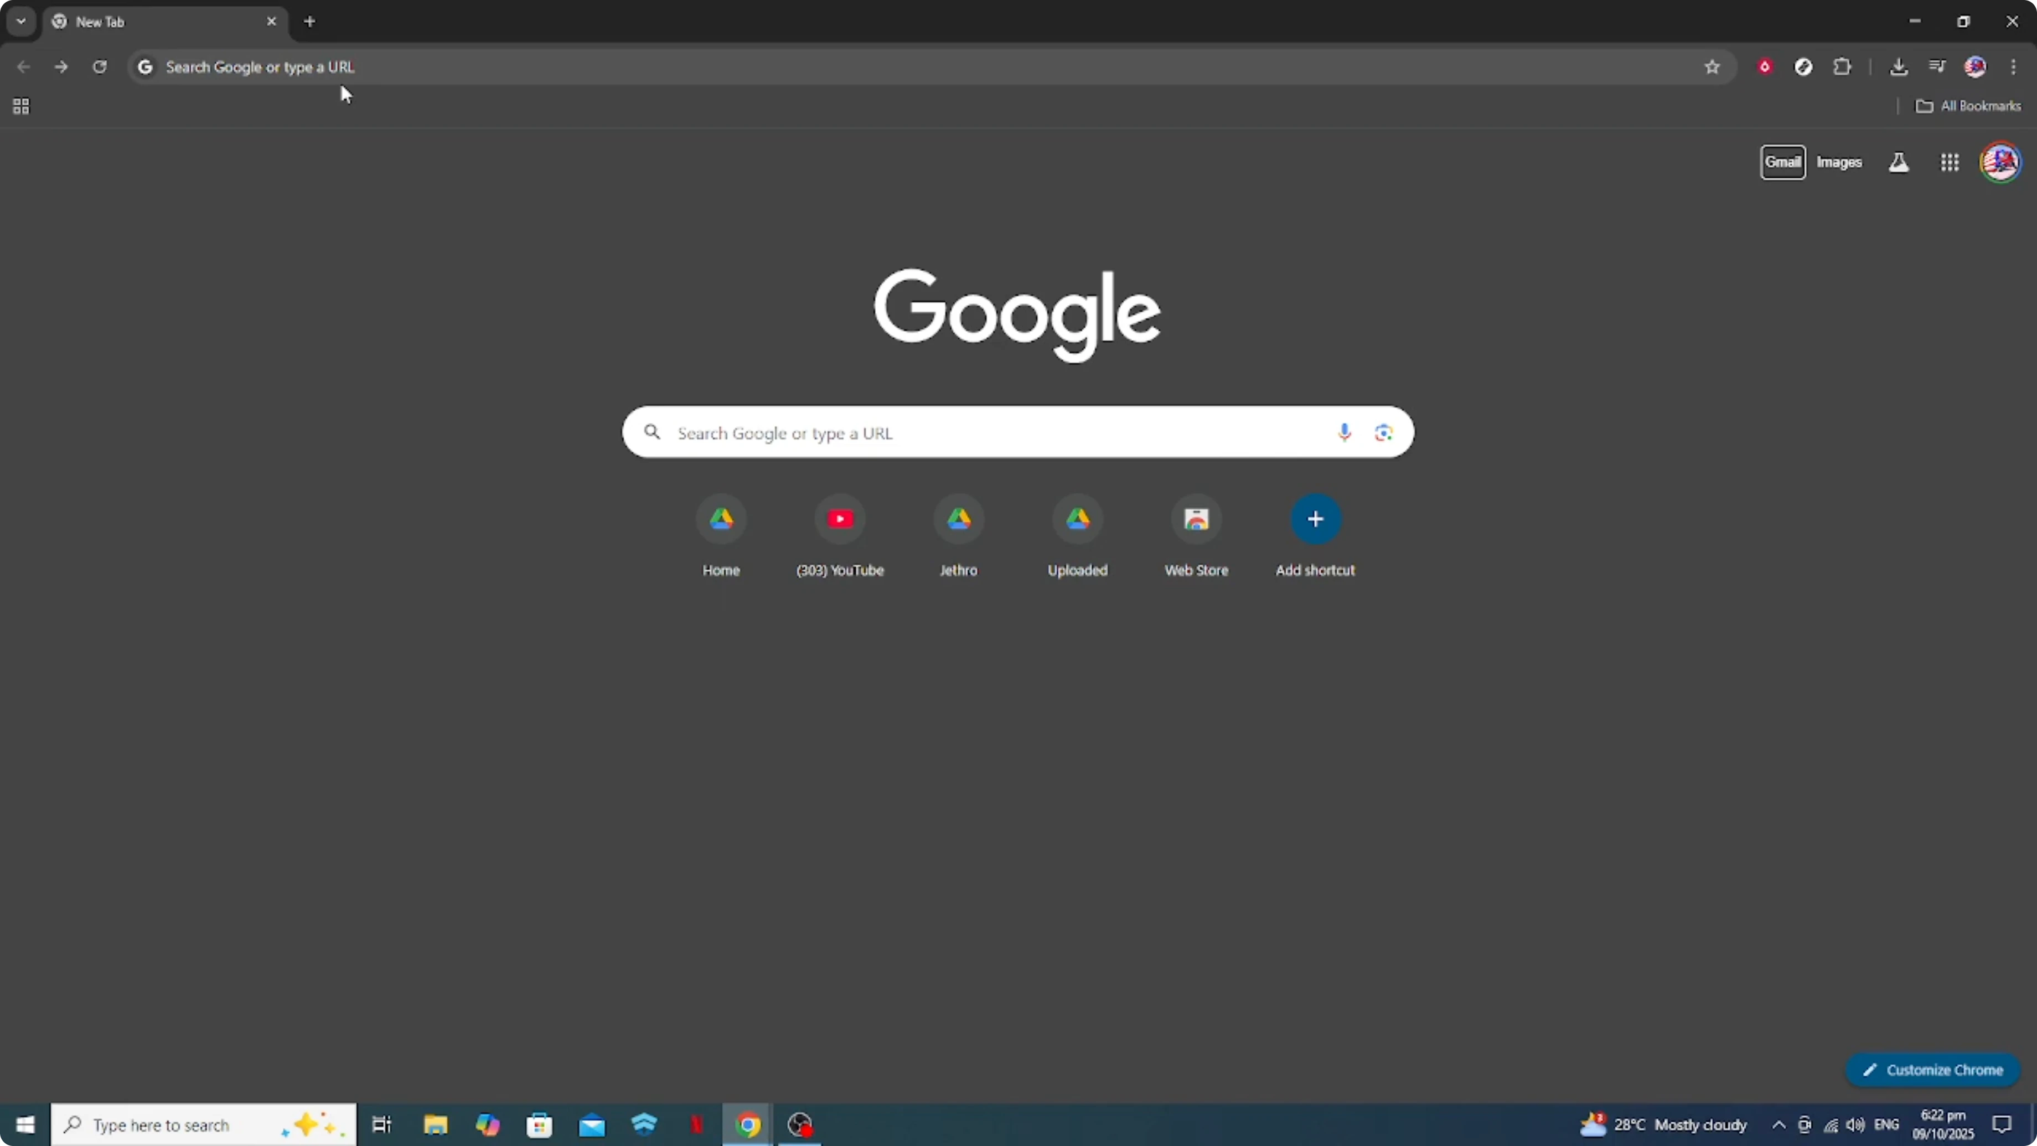Bookmark this page with the star

(x=1712, y=66)
